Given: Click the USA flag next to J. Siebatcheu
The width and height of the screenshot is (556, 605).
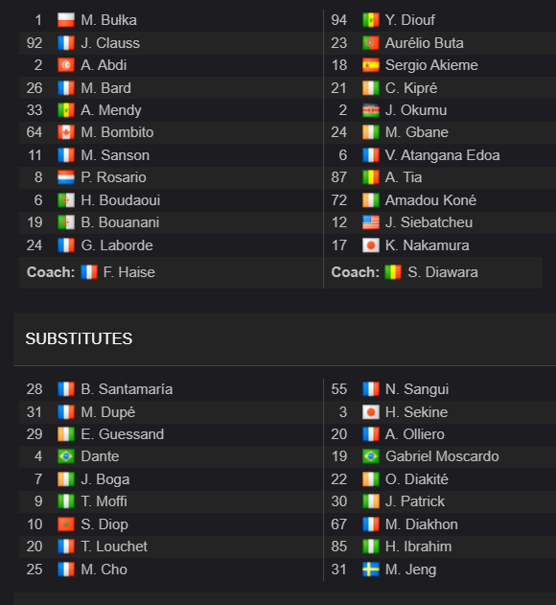Looking at the screenshot, I should [x=371, y=222].
